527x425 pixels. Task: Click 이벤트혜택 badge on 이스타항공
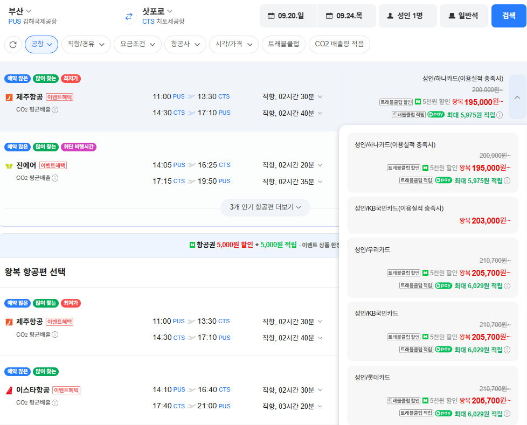coord(66,390)
